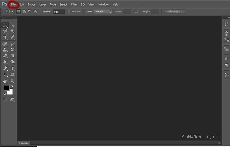
Task: Open the File menu
Action: coord(13,4)
